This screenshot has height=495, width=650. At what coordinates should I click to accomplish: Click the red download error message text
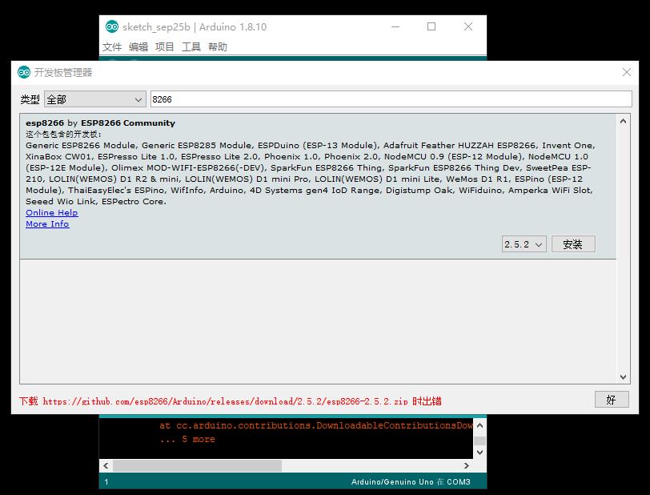pyautogui.click(x=230, y=401)
